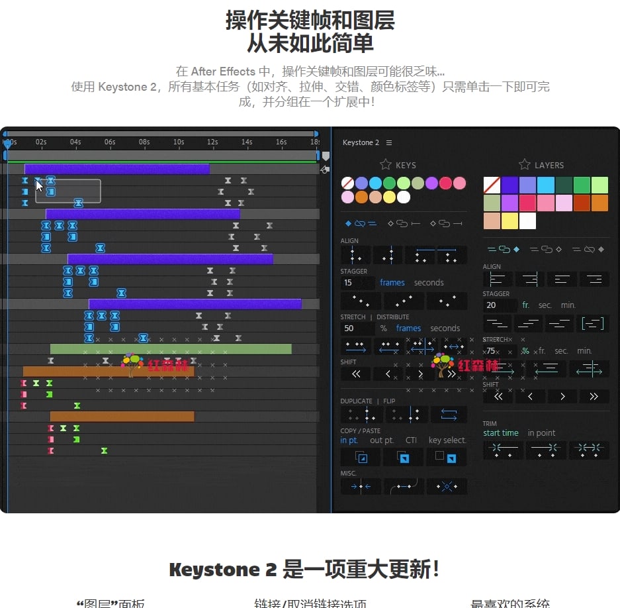Click the first COPY / PASTE copy icon
This screenshot has width=620, height=608.
click(361, 457)
